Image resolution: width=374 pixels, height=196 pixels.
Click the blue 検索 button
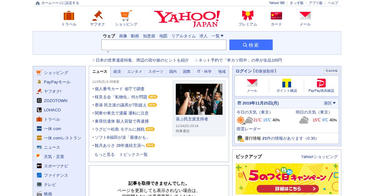pos(251,45)
